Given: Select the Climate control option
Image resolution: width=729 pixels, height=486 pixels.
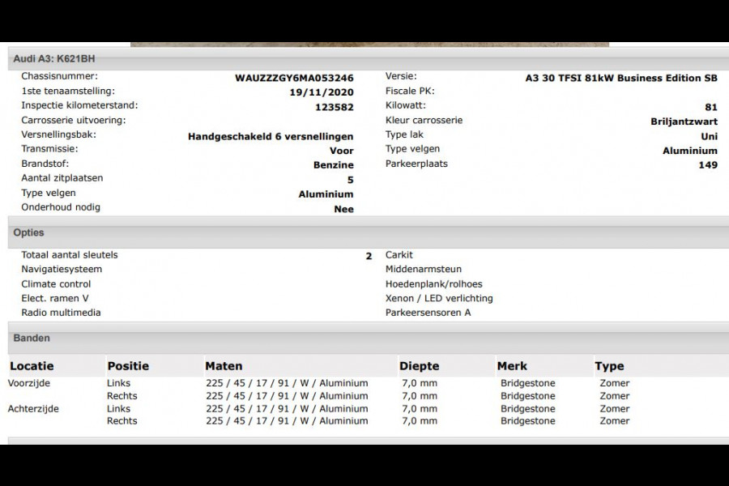Looking at the screenshot, I should [x=56, y=283].
